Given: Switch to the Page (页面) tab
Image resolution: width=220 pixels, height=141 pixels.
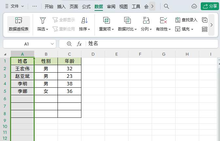Looking at the screenshot, I should tap(74, 7).
